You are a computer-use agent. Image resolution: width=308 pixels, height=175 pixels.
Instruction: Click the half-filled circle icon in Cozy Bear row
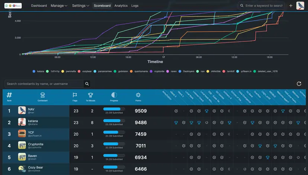click(x=229, y=169)
